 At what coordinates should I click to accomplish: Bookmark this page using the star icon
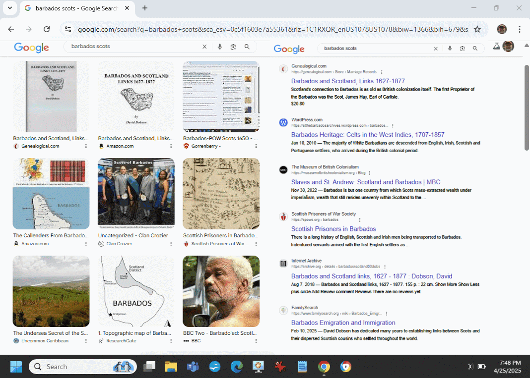[x=477, y=29]
